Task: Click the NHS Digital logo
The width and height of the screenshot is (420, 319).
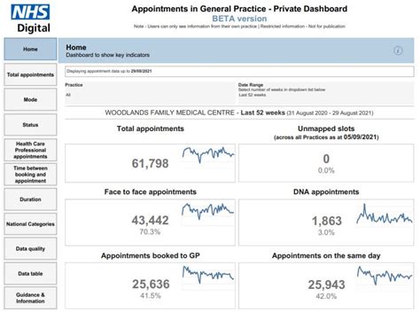Action: point(30,19)
